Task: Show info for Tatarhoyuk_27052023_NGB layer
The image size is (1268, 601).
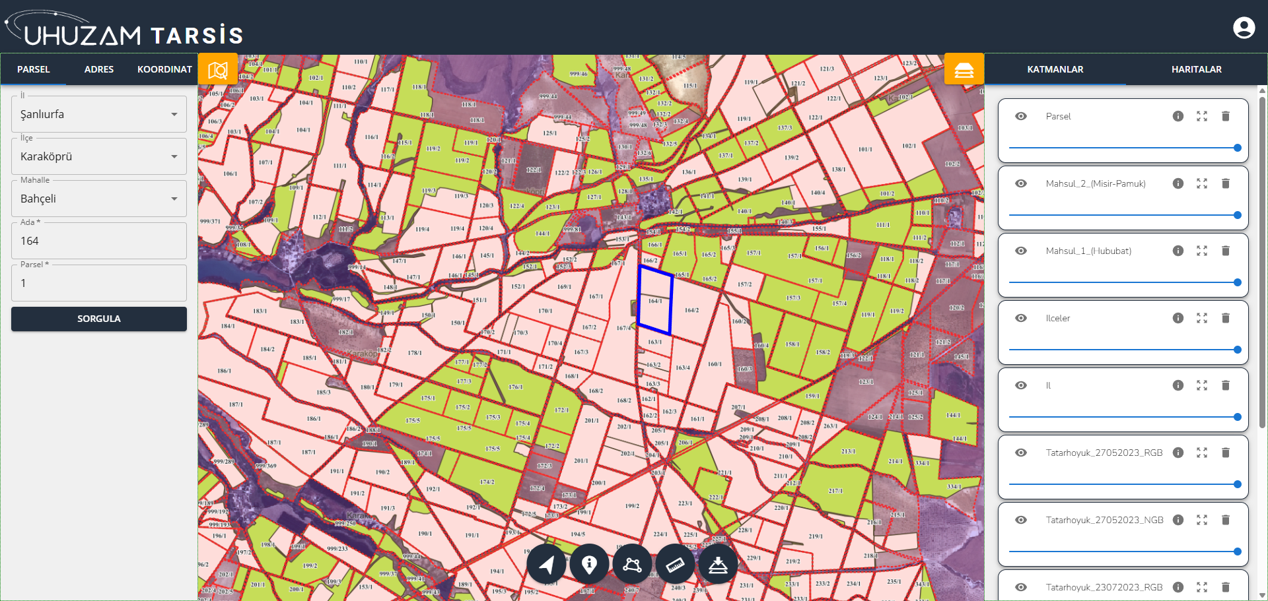Action: [1178, 520]
